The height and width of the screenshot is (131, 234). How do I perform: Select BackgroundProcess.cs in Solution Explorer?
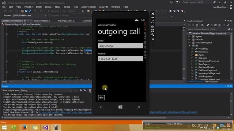tap(208, 61)
